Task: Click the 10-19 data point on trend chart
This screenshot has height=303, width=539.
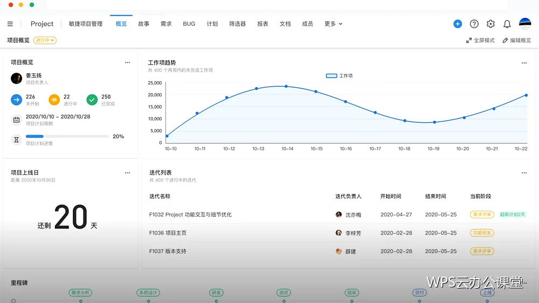Action: 434,122
